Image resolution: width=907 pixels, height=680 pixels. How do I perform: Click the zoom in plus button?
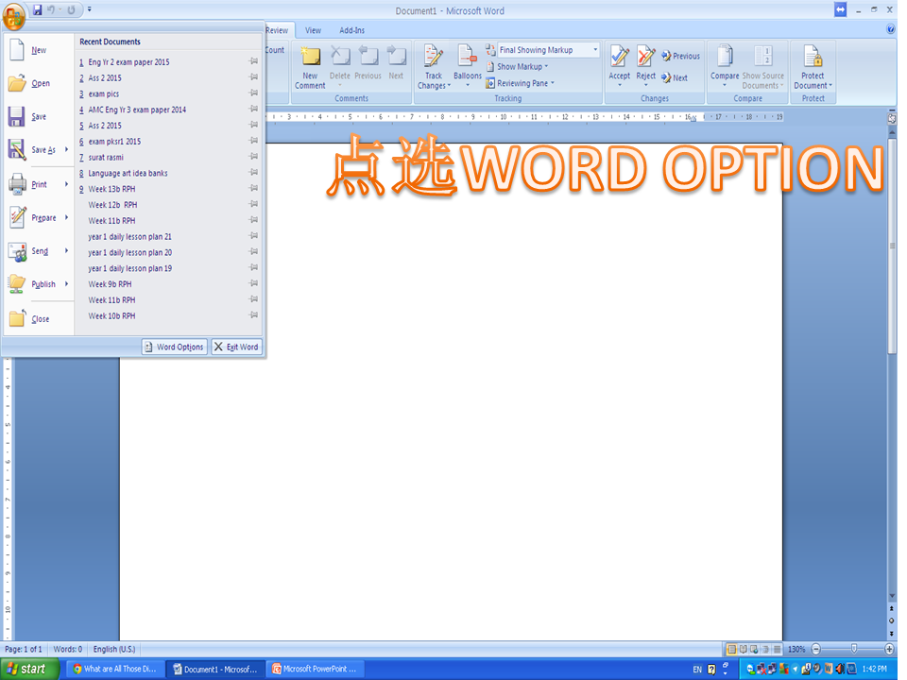click(890, 650)
